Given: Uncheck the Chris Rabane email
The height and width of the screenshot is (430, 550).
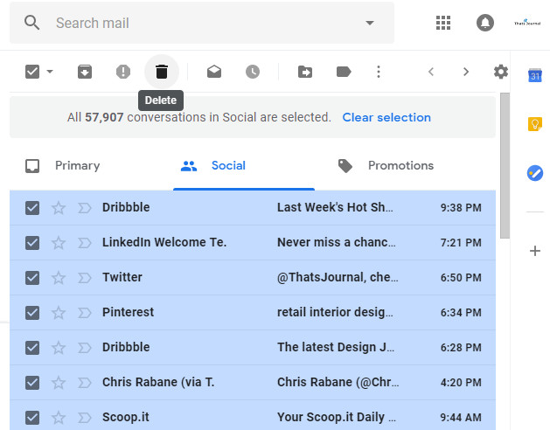Looking at the screenshot, I should click(32, 383).
